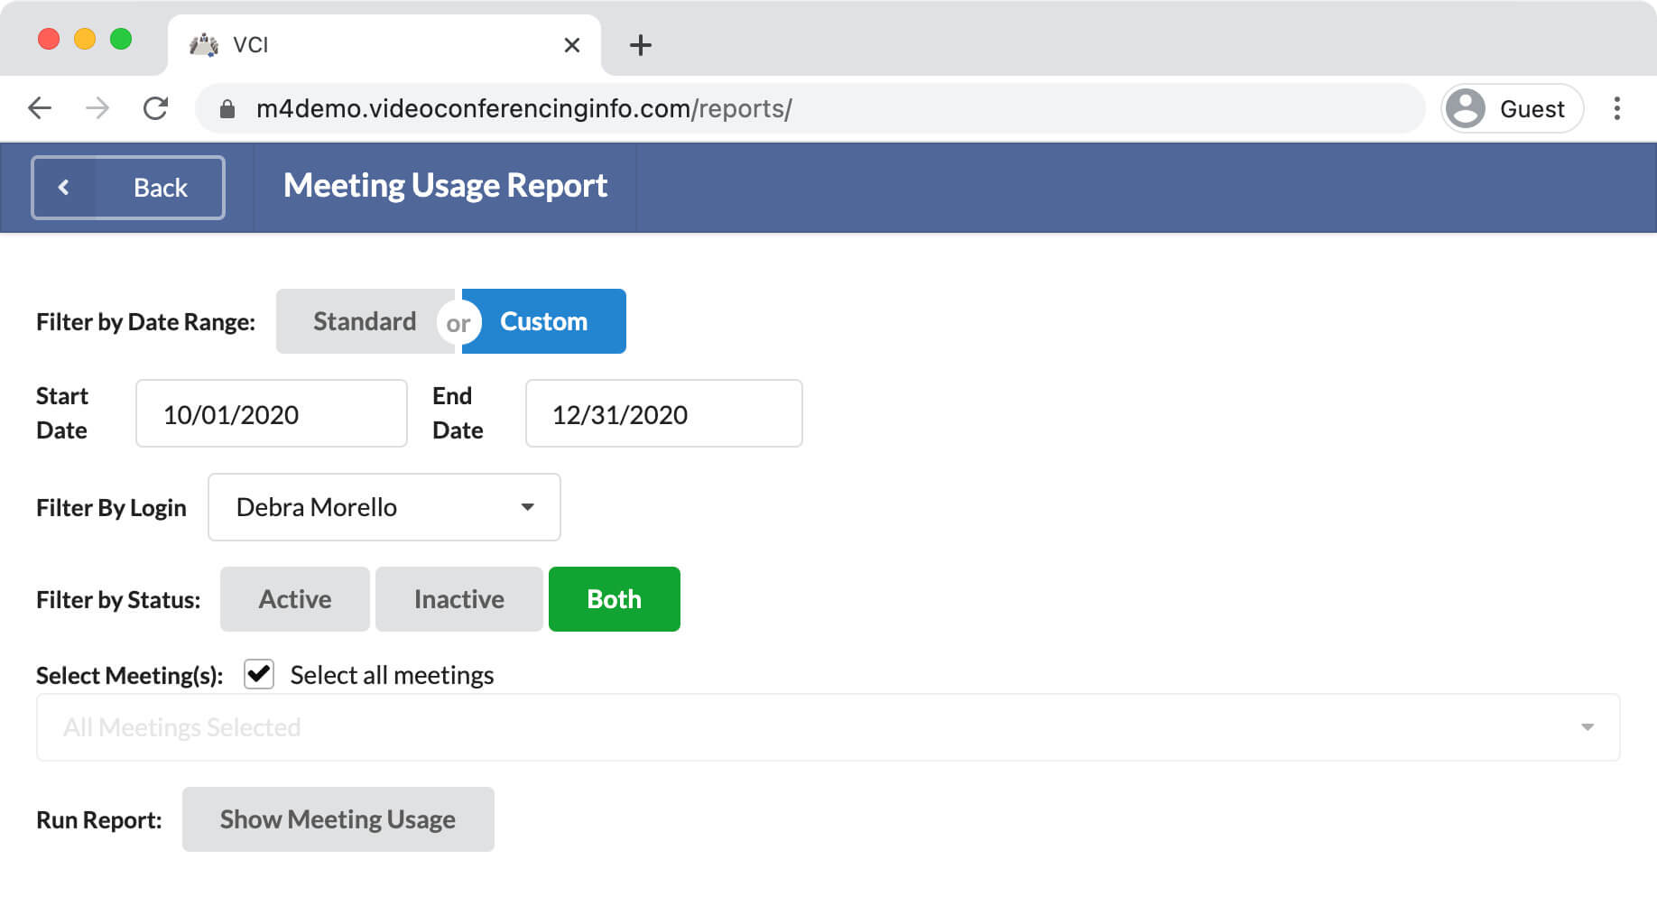Click Show Meeting Usage button
Image resolution: width=1657 pixels, height=924 pixels.
coord(338,819)
